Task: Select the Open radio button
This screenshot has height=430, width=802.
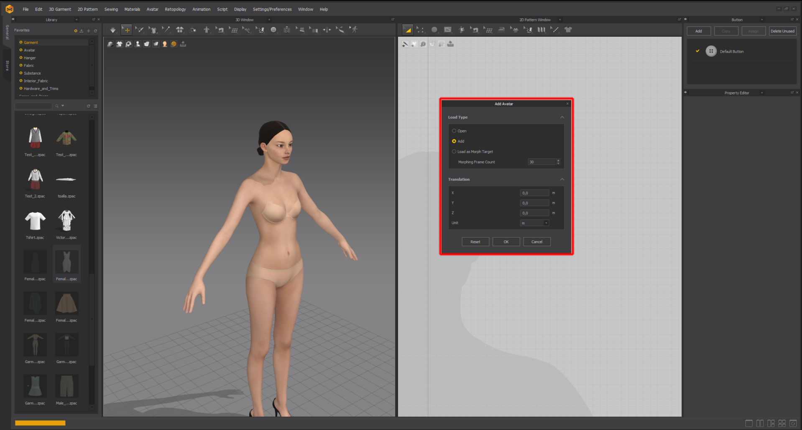Action: (x=454, y=131)
